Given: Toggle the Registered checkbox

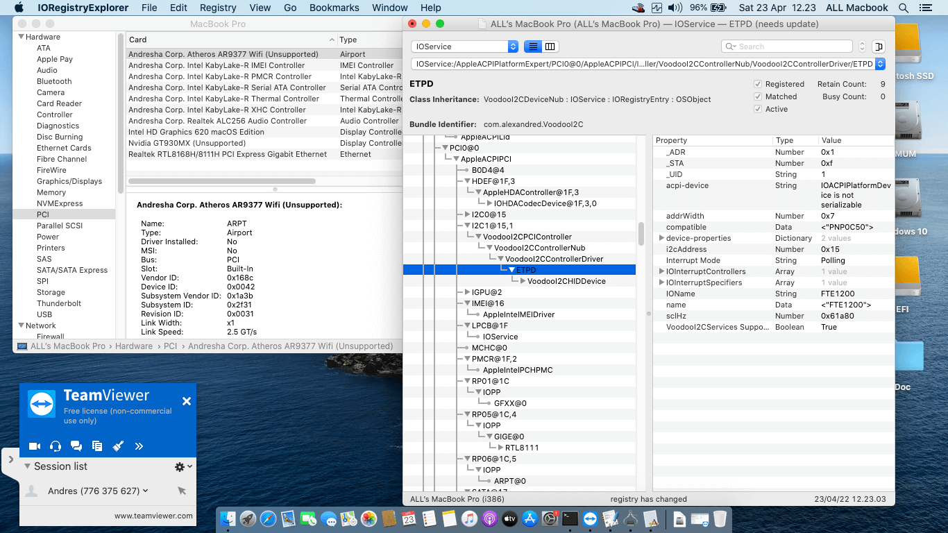Looking at the screenshot, I should [758, 84].
